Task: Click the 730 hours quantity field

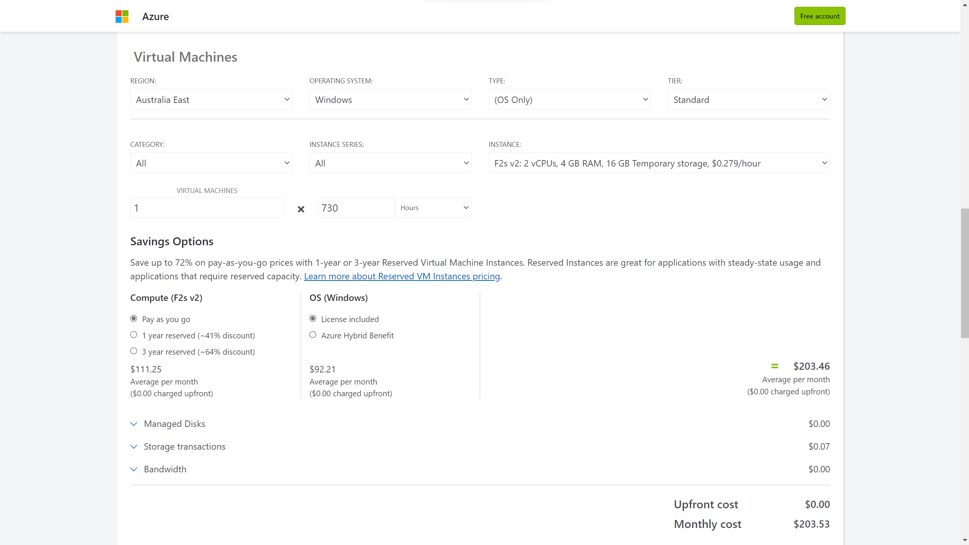Action: pos(356,208)
